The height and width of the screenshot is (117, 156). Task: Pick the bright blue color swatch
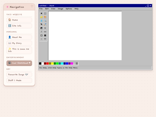(67, 64)
